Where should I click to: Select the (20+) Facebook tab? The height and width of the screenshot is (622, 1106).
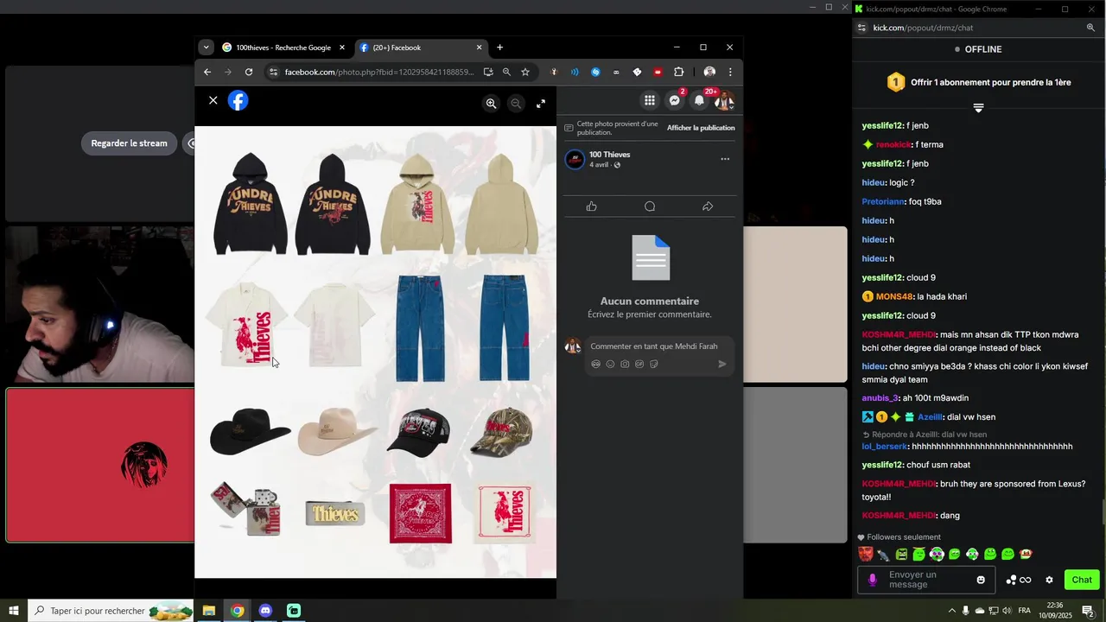(419, 48)
